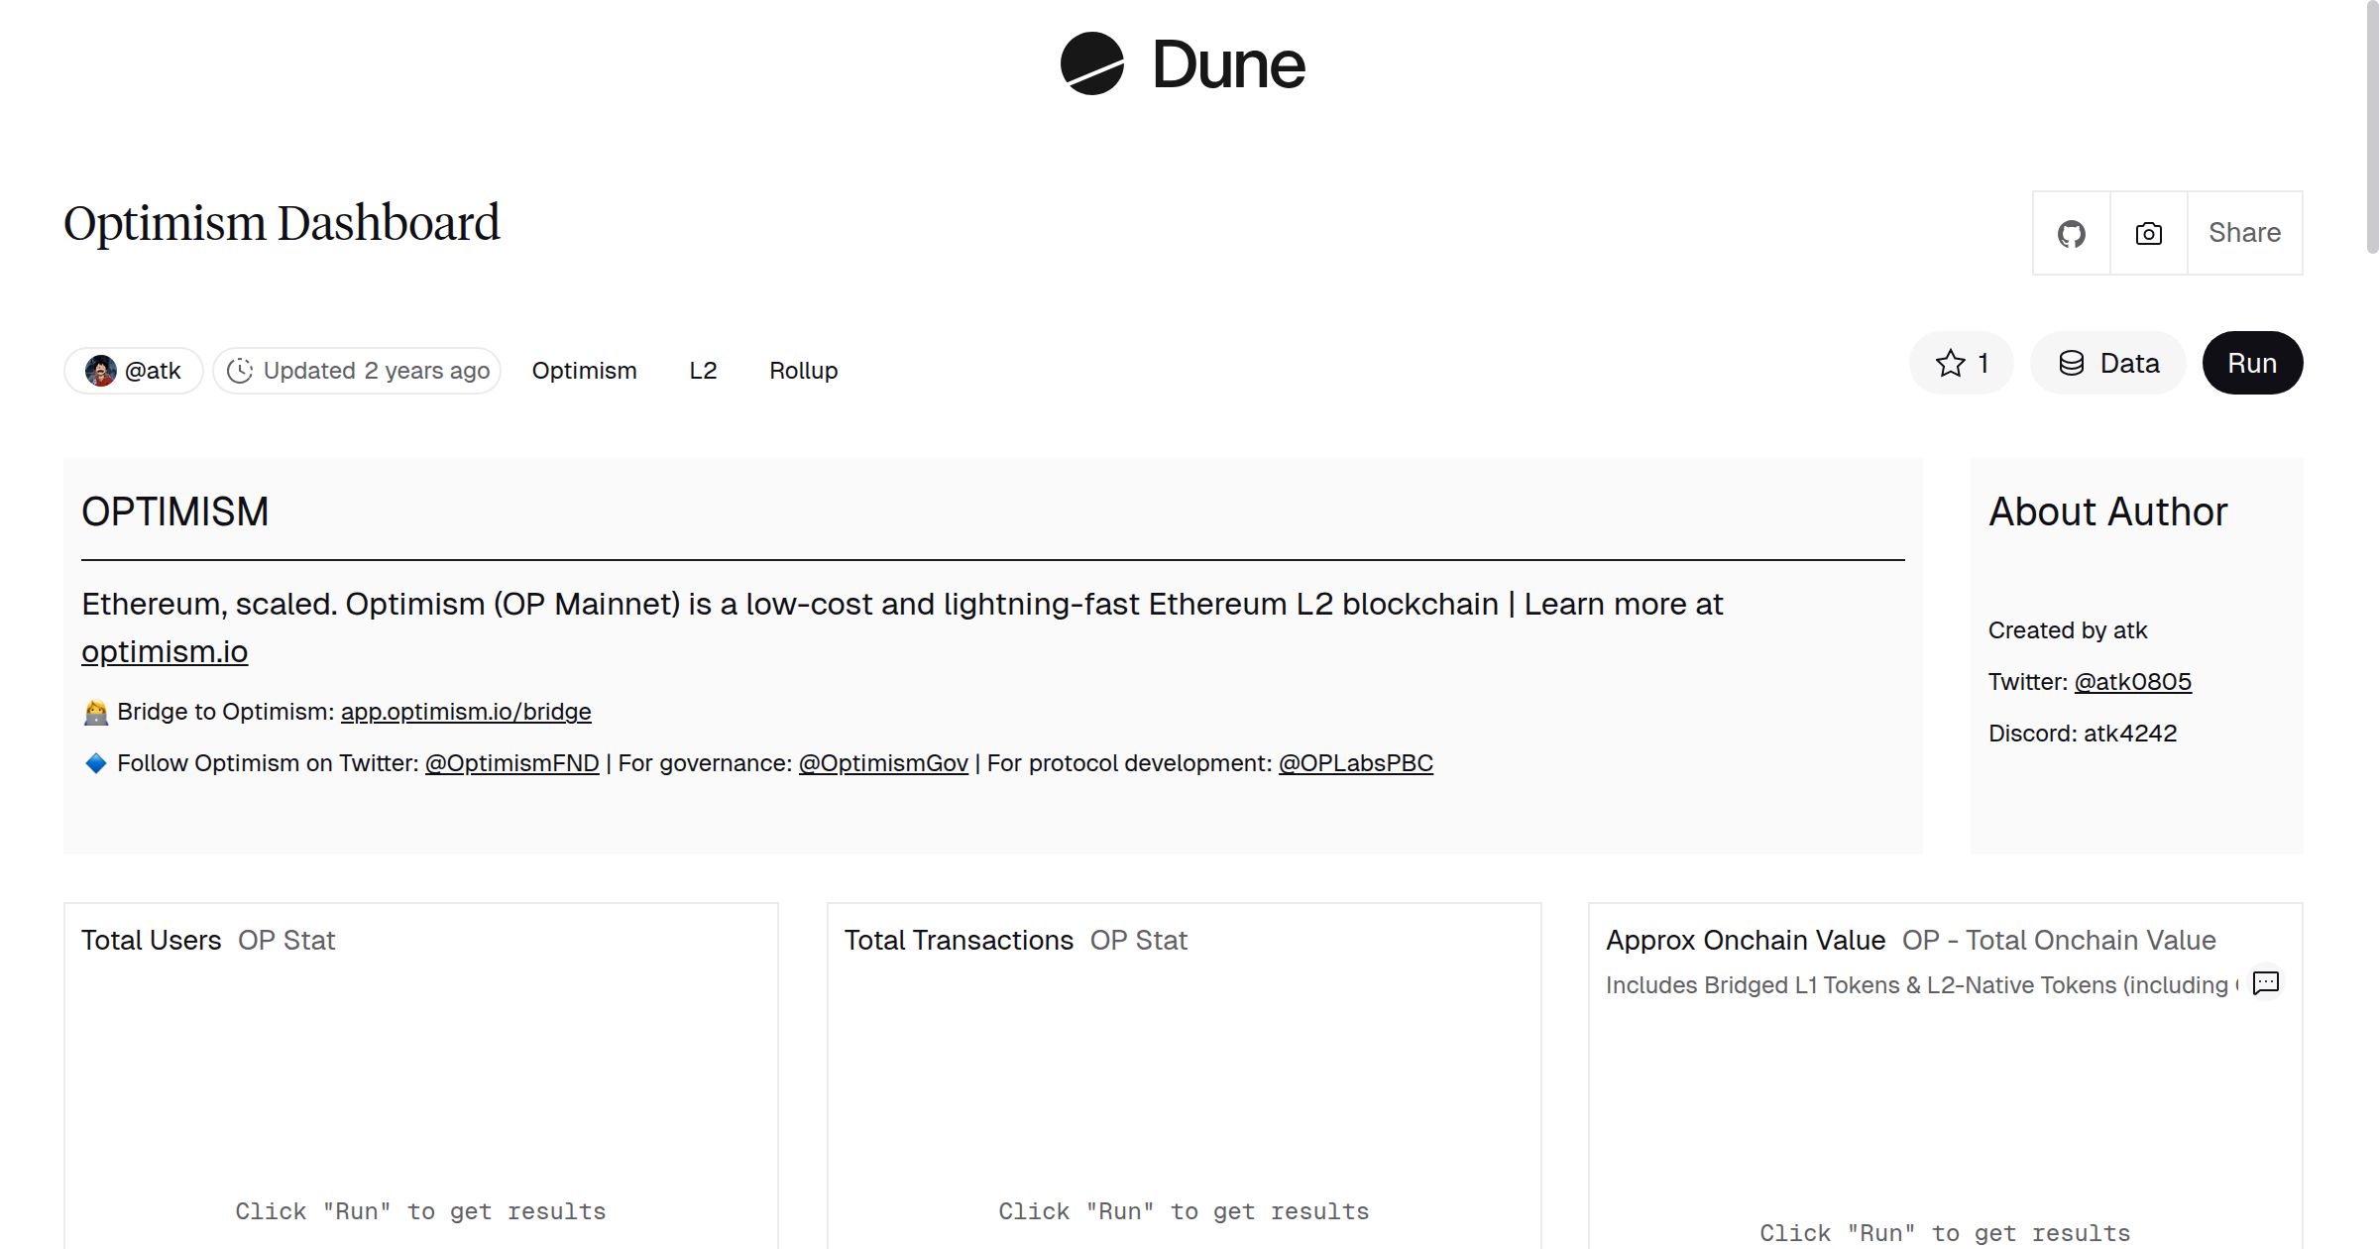Viewport: 2379px width, 1249px height.
Task: Star the dashboard with star icon
Action: [x=1951, y=364]
